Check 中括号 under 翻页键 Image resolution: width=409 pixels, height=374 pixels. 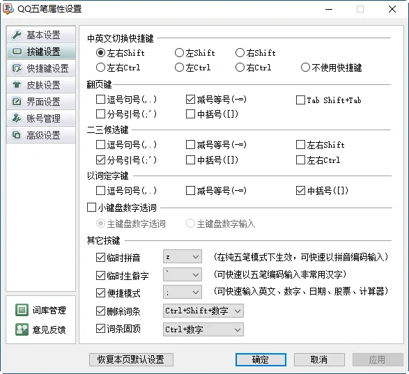click(x=190, y=114)
